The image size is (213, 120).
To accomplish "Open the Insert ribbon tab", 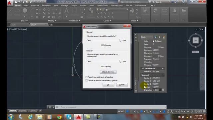I will coord(26,5).
